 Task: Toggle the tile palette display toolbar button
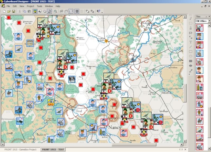pyautogui.click(x=35, y=11)
